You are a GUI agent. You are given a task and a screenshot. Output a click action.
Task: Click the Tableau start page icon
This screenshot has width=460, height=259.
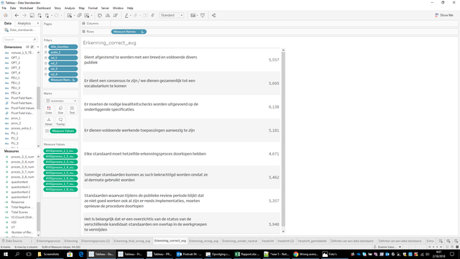[x=5, y=15]
